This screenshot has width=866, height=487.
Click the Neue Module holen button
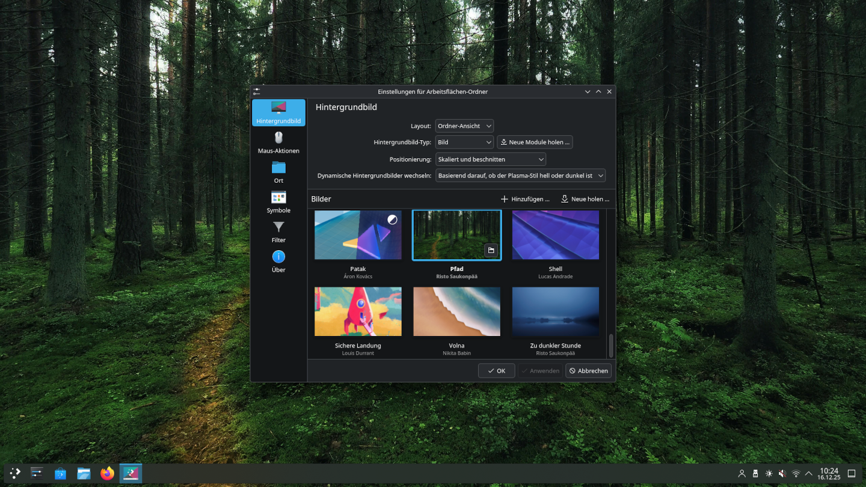[x=535, y=142]
